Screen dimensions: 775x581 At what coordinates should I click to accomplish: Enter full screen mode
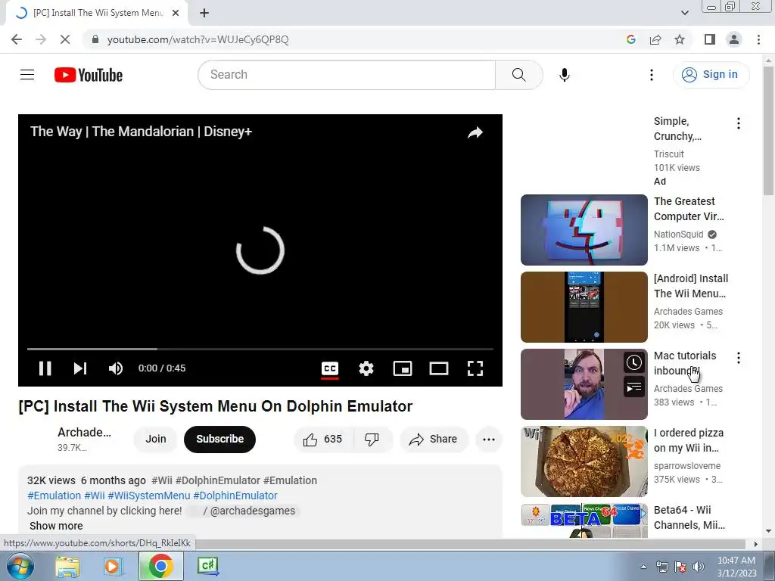point(475,368)
